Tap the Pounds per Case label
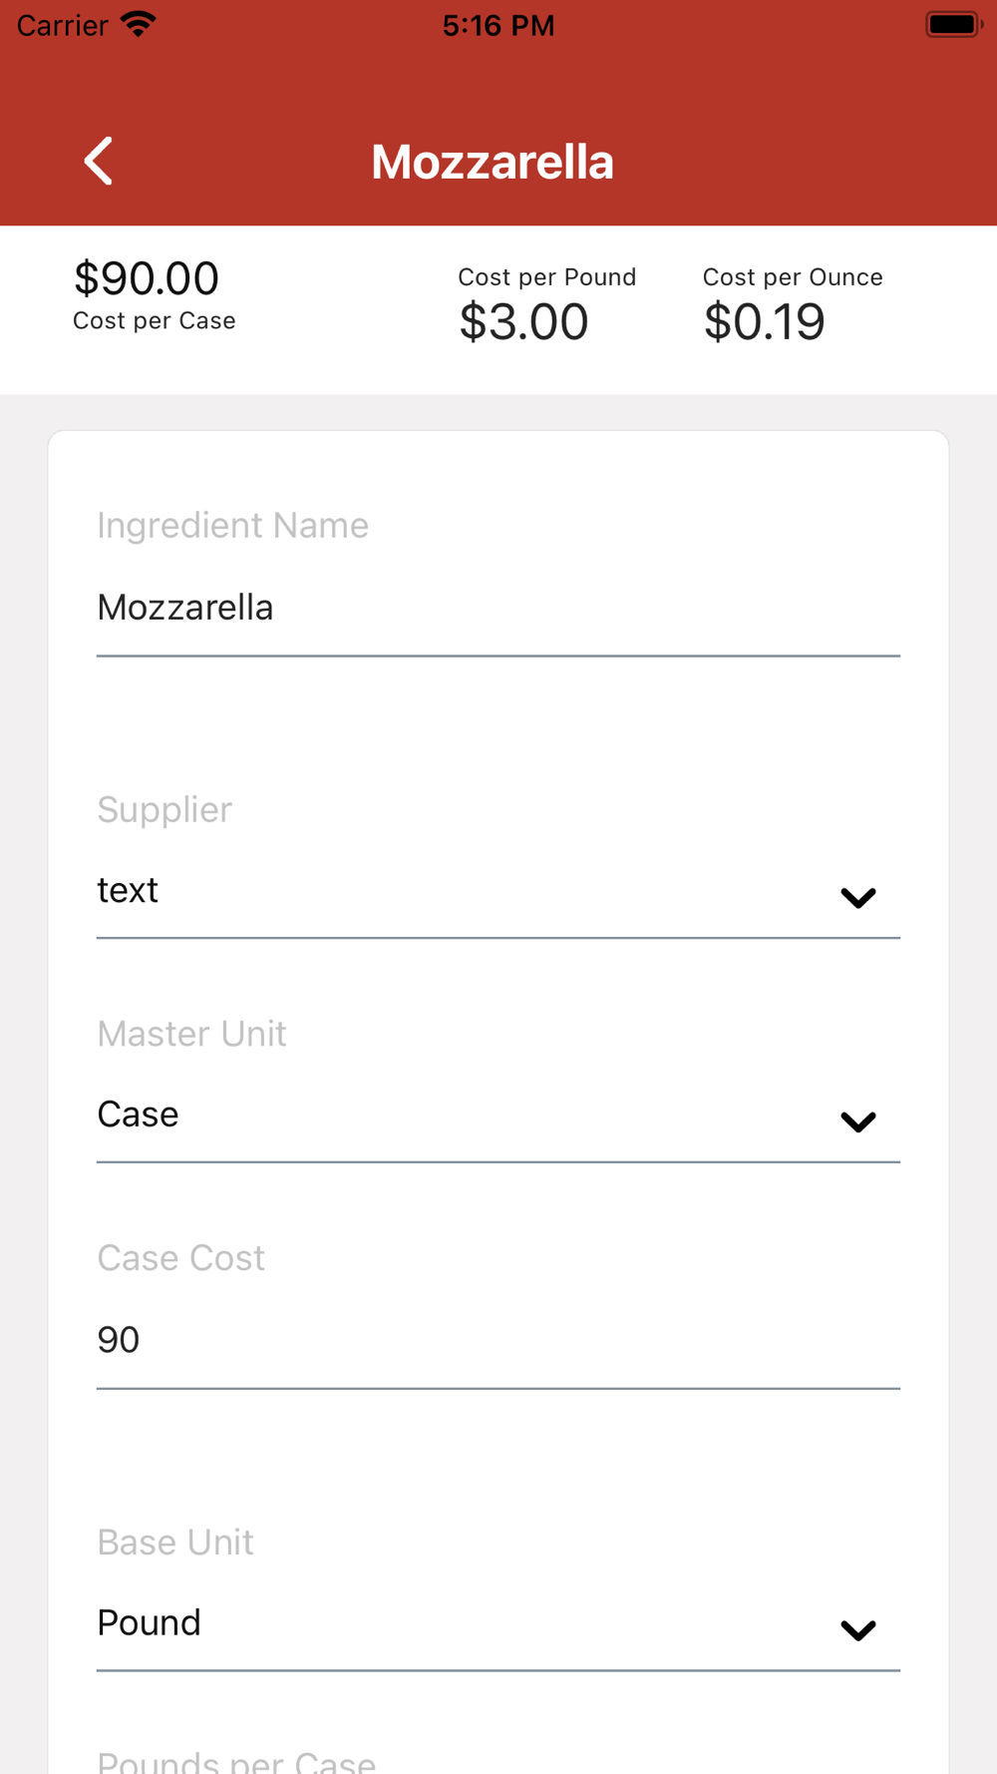 [x=236, y=1761]
